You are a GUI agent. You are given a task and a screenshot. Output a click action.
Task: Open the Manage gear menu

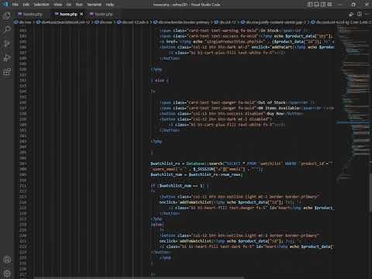coord(7,273)
